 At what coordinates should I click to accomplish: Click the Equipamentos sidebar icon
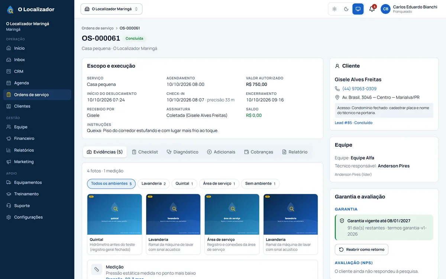pyautogui.click(x=9, y=182)
